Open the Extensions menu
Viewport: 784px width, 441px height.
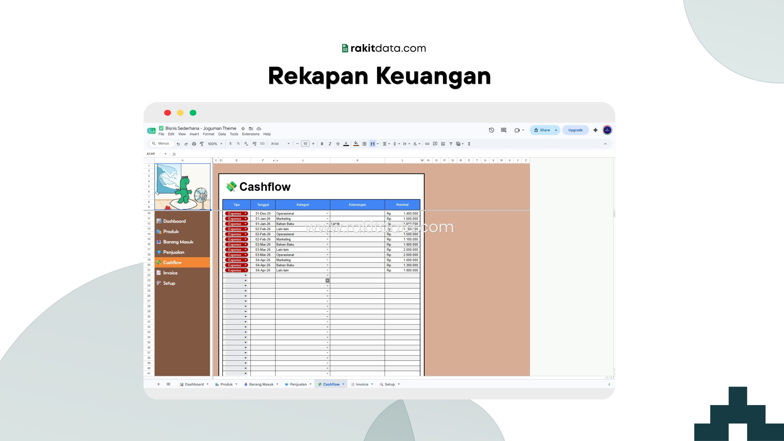251,134
